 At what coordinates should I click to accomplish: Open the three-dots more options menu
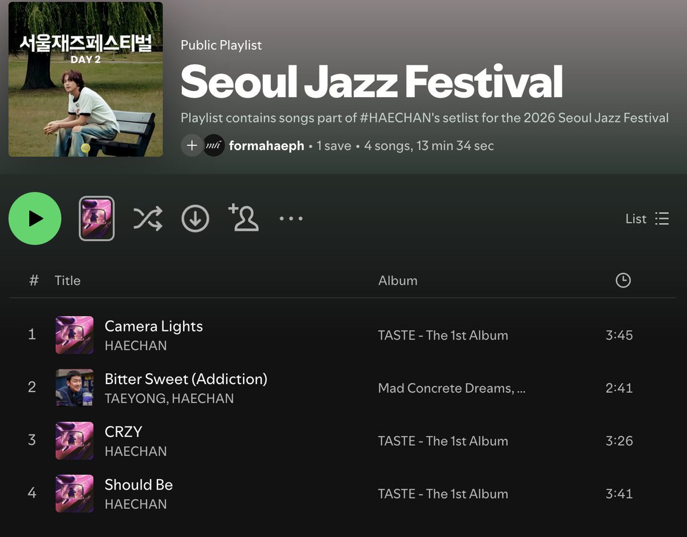tap(291, 219)
